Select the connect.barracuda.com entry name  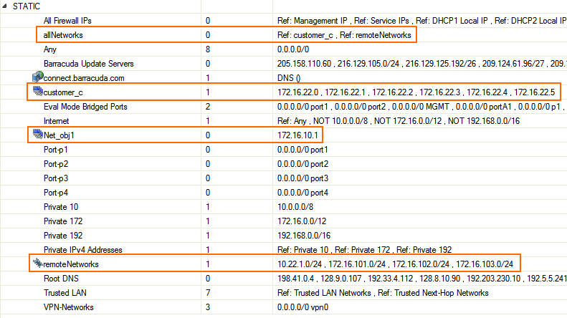[84, 78]
